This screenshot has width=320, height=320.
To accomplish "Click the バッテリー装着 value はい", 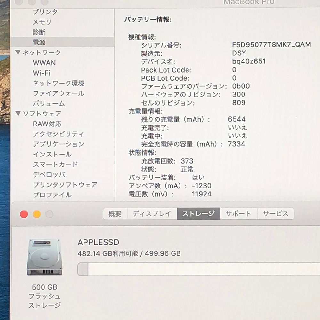I will 198,178.
